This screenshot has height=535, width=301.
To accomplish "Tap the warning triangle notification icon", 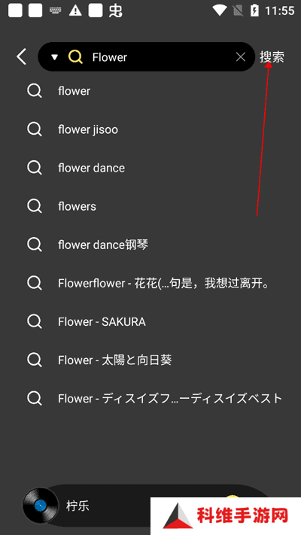I will (75, 11).
